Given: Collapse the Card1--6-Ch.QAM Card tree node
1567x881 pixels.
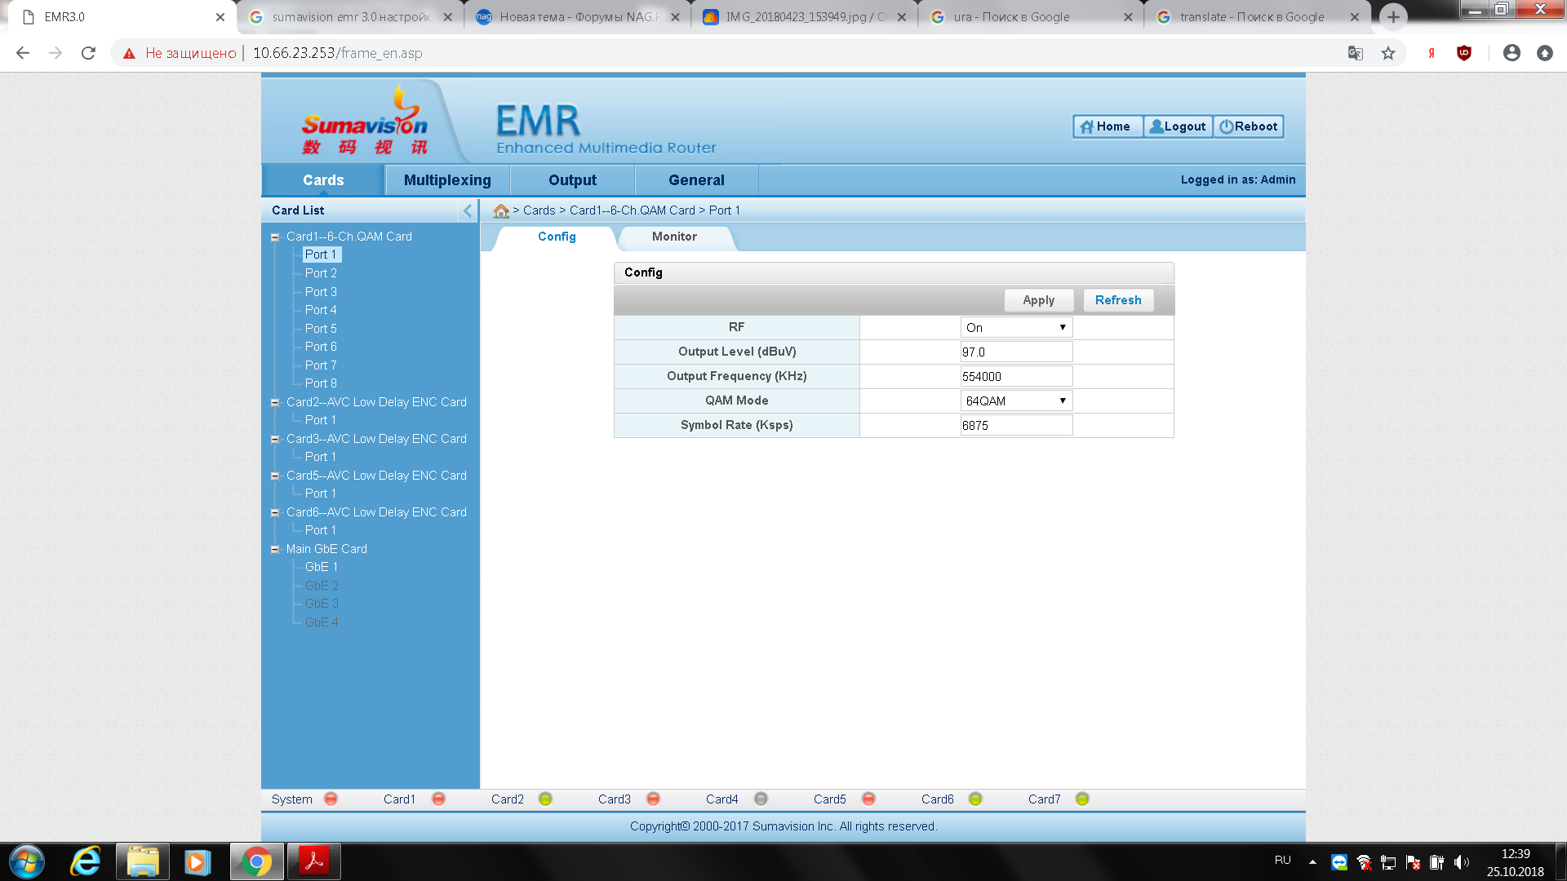Looking at the screenshot, I should click(275, 237).
